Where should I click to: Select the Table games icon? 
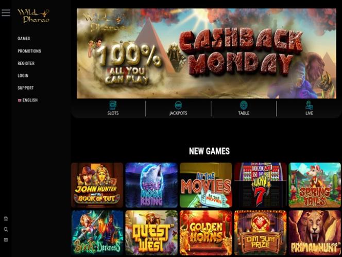pos(244,106)
